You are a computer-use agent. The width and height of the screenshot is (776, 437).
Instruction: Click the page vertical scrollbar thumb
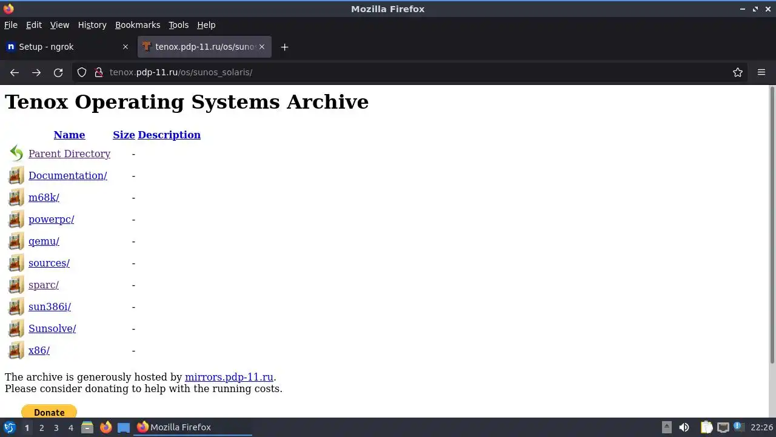(772, 225)
